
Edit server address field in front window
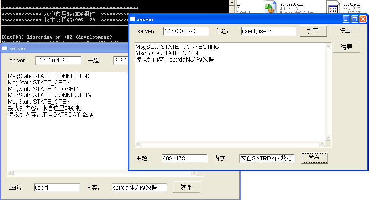click(186, 31)
